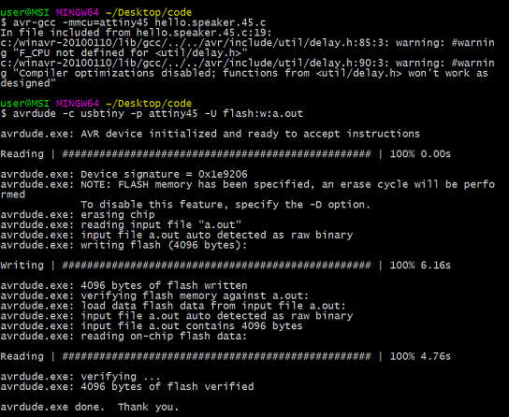Click the avrdude usbtiny flash command line

point(152,114)
